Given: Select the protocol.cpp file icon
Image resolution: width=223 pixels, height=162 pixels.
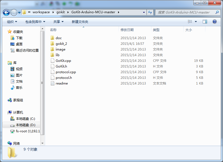Looking at the screenshot, I should pos(52,72).
